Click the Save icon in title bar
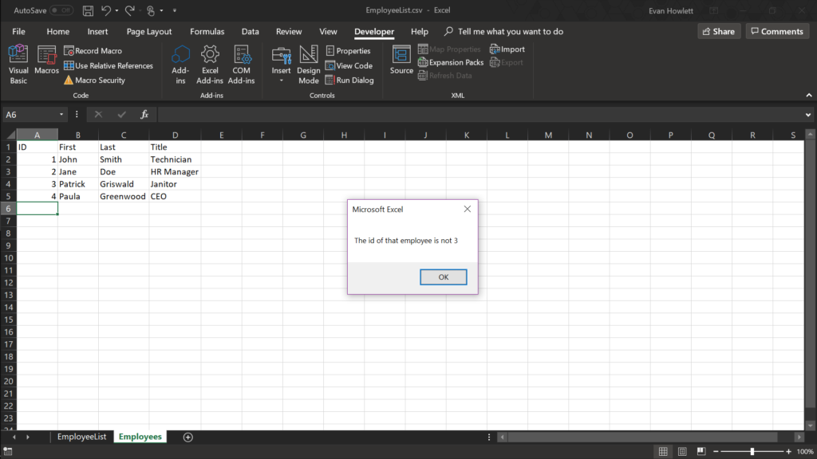 point(88,11)
